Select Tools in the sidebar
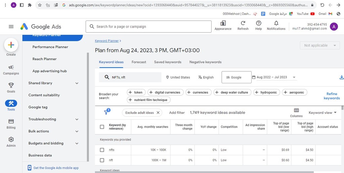 [11, 105]
